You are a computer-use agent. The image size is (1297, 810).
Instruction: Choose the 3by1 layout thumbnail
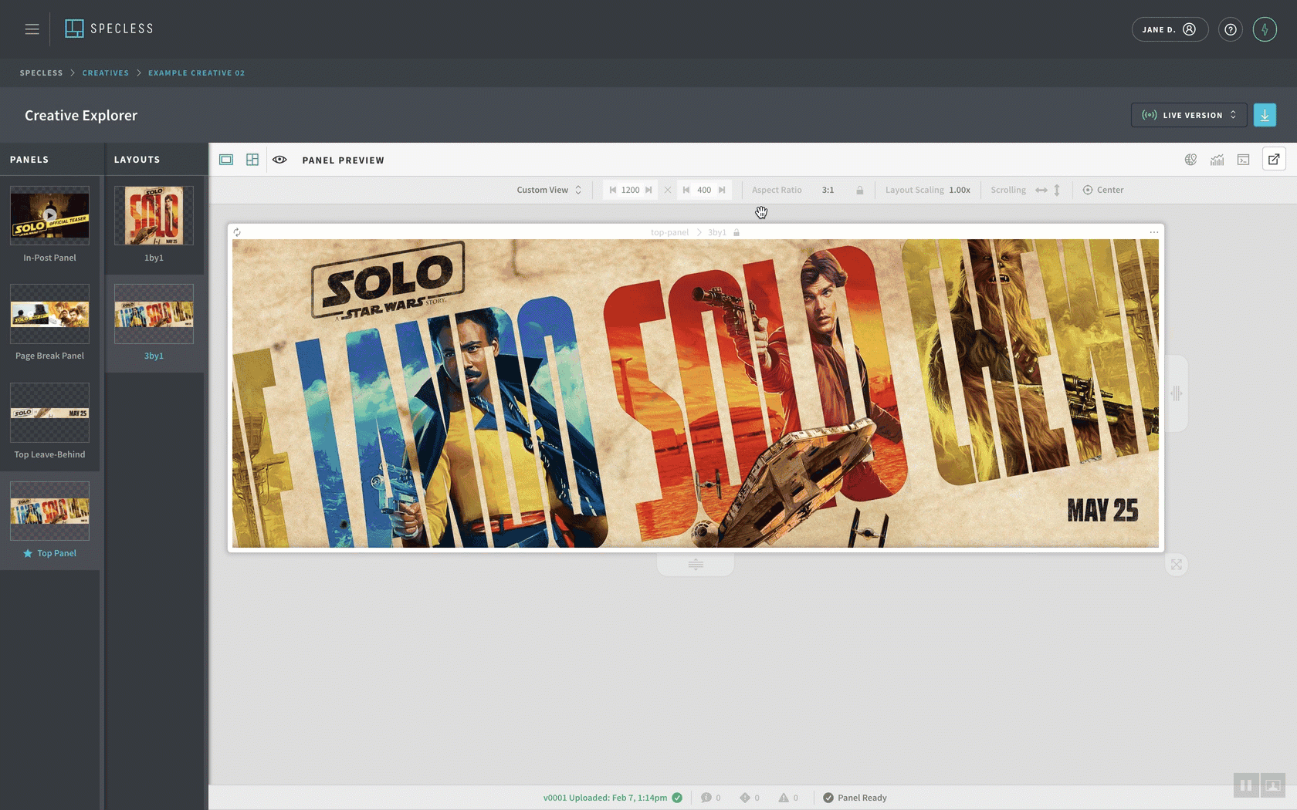(x=154, y=314)
